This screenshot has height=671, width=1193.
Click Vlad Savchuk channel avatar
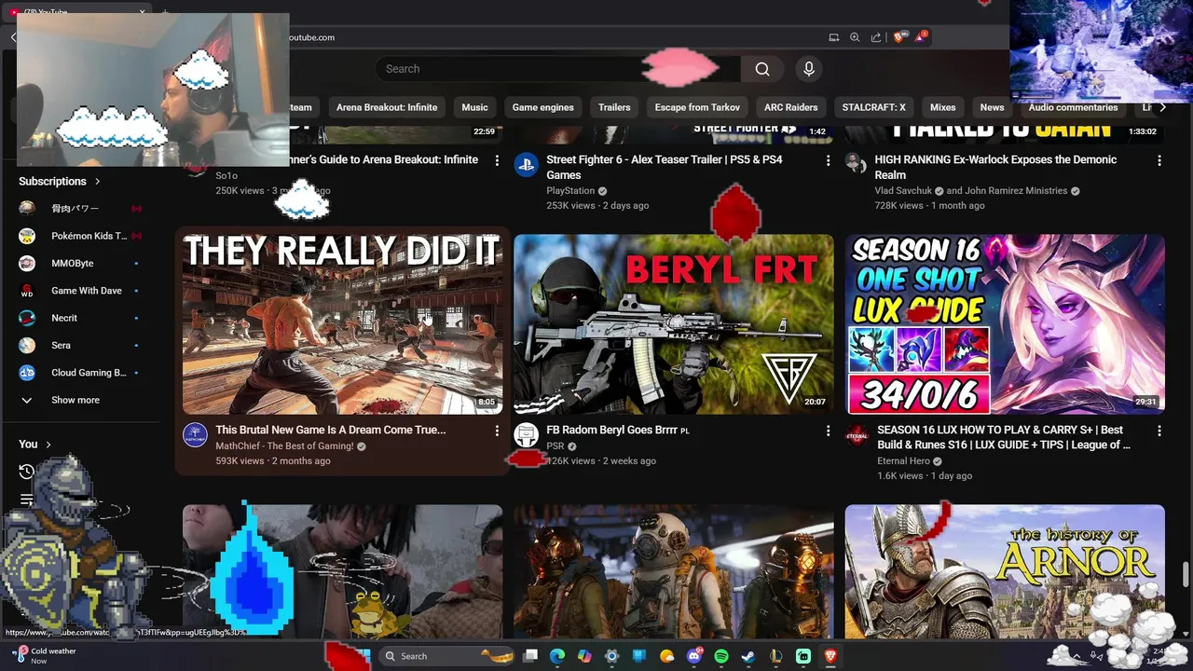click(856, 164)
